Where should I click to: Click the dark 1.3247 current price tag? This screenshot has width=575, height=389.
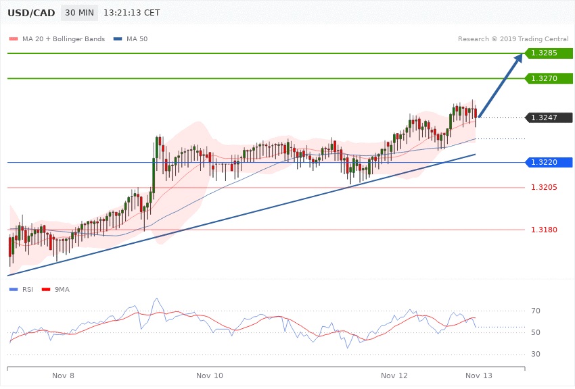tap(549, 118)
